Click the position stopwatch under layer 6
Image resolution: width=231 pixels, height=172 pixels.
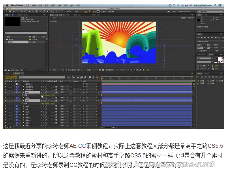pyautogui.click(x=23, y=103)
